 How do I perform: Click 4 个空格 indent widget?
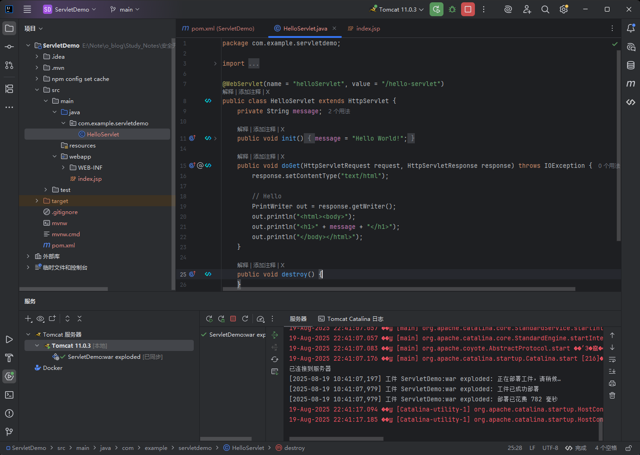click(606, 448)
